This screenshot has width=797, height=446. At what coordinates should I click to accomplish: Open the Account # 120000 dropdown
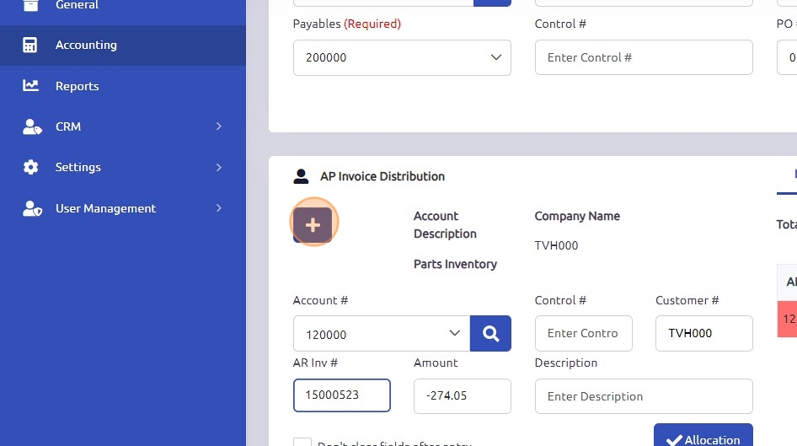point(382,334)
